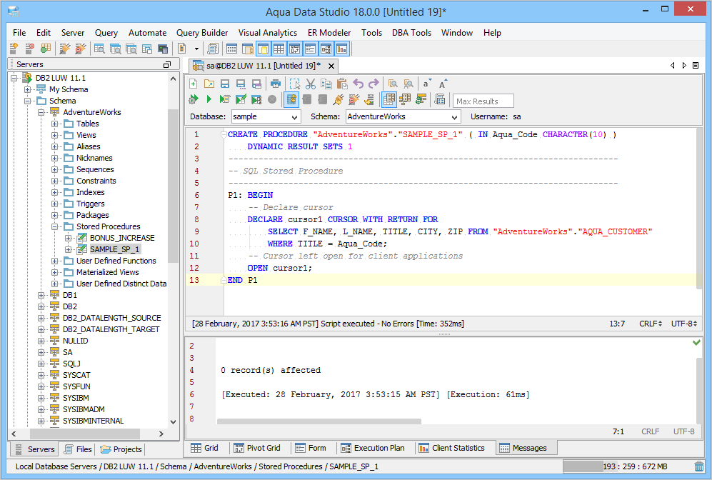Click the Cut scissors icon
712x480 pixels.
pos(310,84)
